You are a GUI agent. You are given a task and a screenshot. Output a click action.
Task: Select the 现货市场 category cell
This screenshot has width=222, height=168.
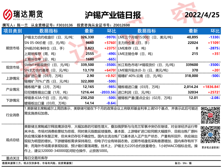tap(13, 67)
